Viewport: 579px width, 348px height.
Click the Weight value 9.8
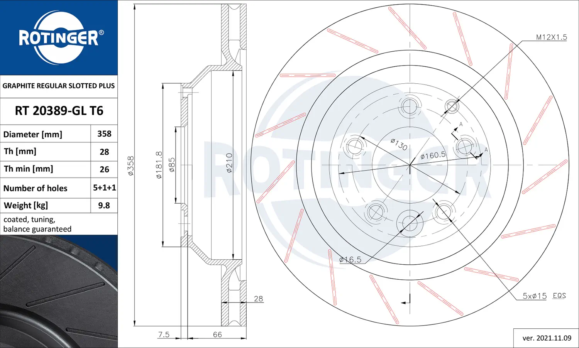tap(104, 205)
